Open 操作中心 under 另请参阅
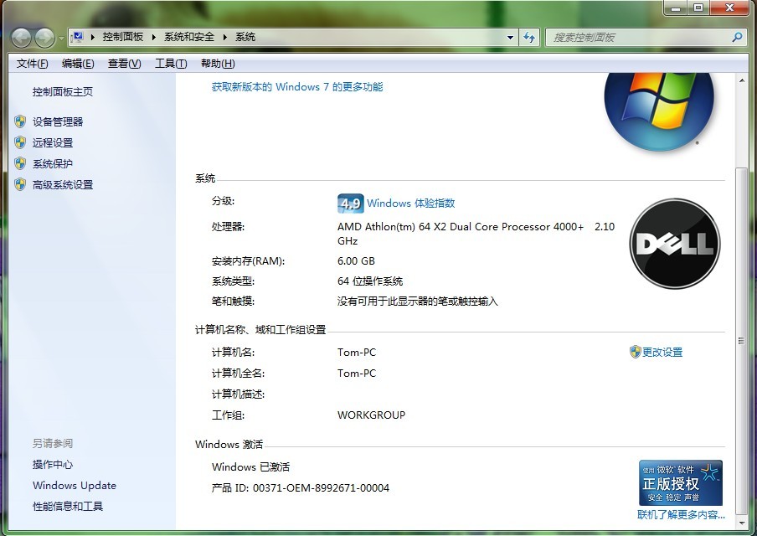The width and height of the screenshot is (757, 536). tap(53, 465)
